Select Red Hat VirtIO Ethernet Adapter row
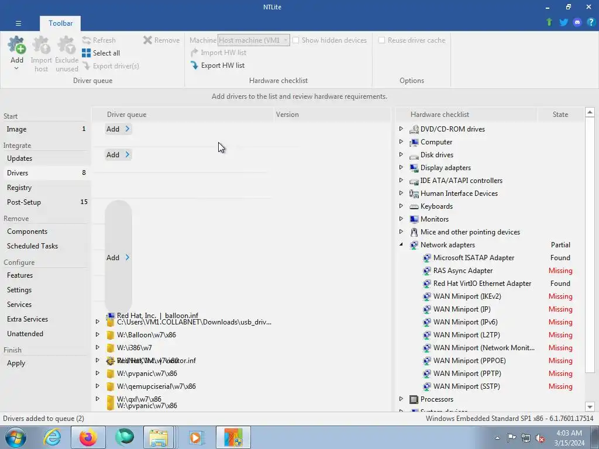This screenshot has height=449, width=599. click(490, 284)
